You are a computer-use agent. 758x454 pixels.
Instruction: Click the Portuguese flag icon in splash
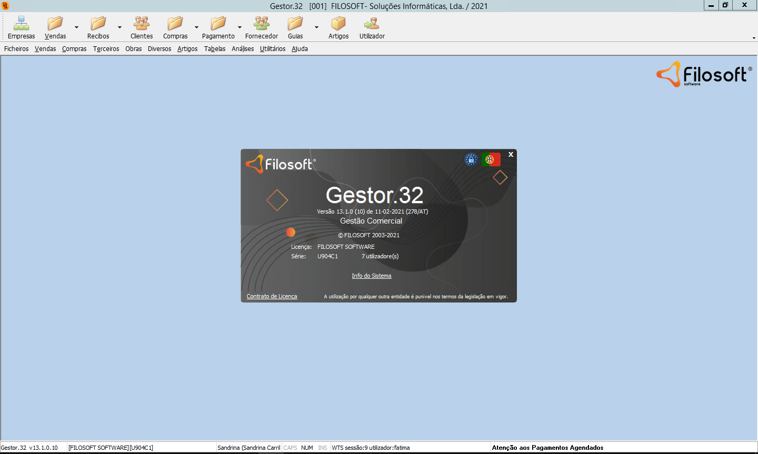pyautogui.click(x=491, y=159)
